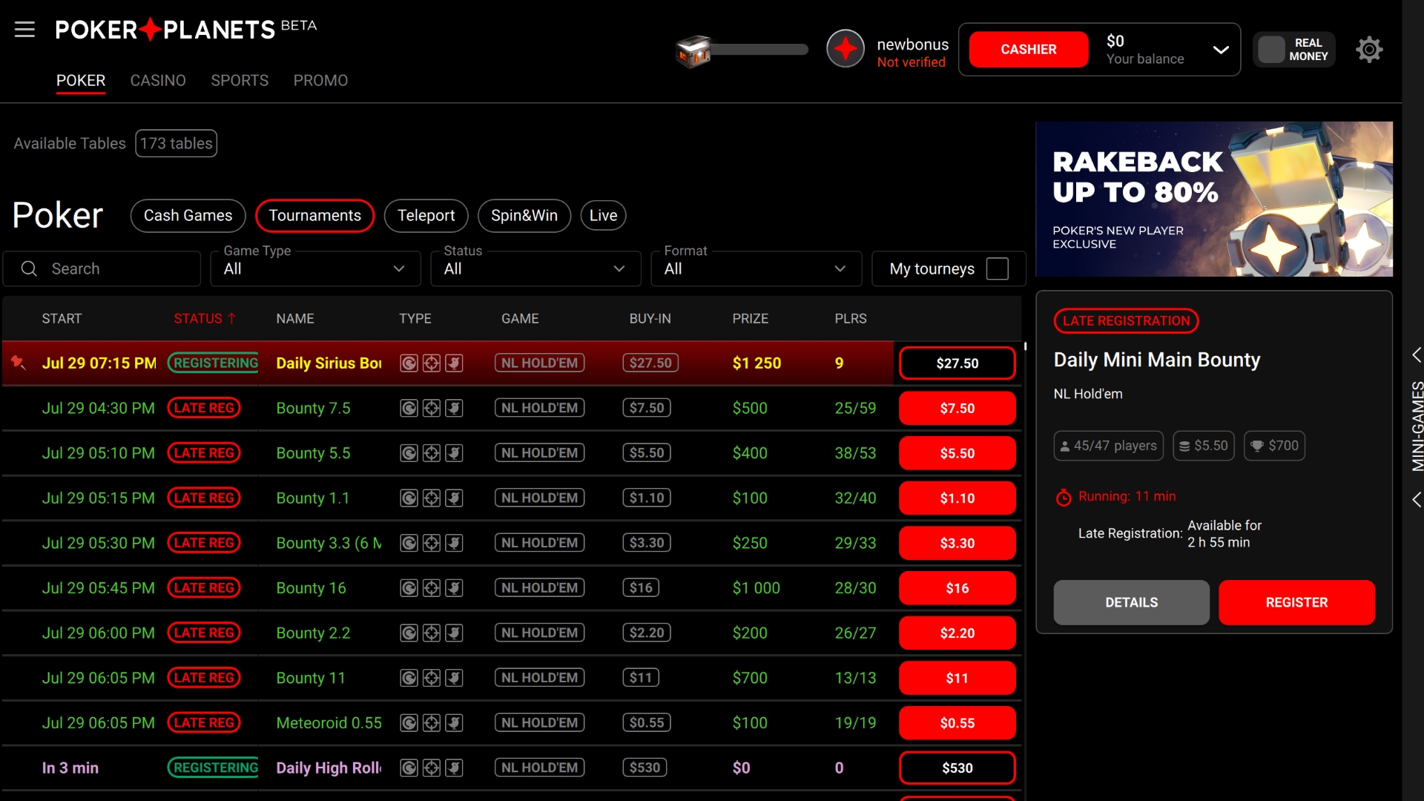Screen dimensions: 1424x801
Task: Sort table by START column
Action: 62,318
